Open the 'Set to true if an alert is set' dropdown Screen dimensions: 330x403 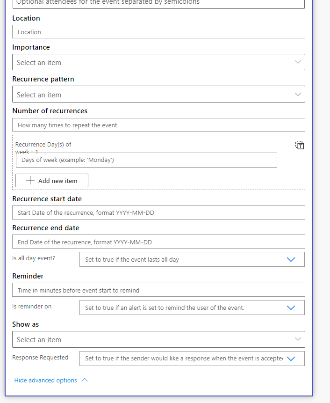click(x=192, y=308)
